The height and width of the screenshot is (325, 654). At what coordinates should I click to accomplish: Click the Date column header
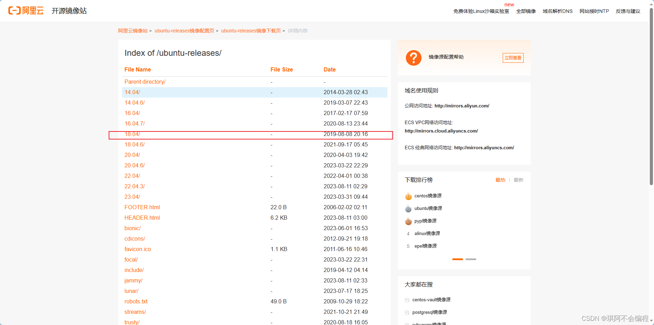coord(329,69)
